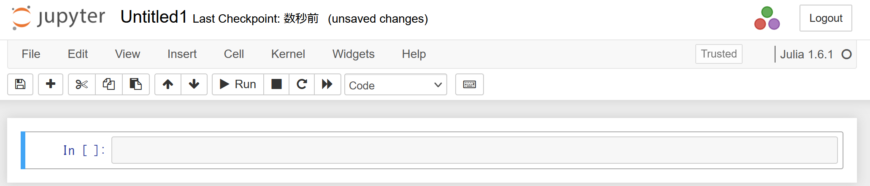The height and width of the screenshot is (186, 870).
Task: Click the Logout button
Action: tap(825, 18)
